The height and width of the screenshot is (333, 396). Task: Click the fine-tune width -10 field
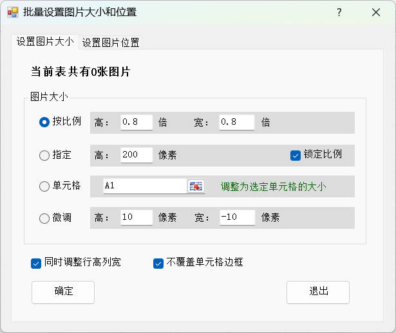[x=236, y=218]
